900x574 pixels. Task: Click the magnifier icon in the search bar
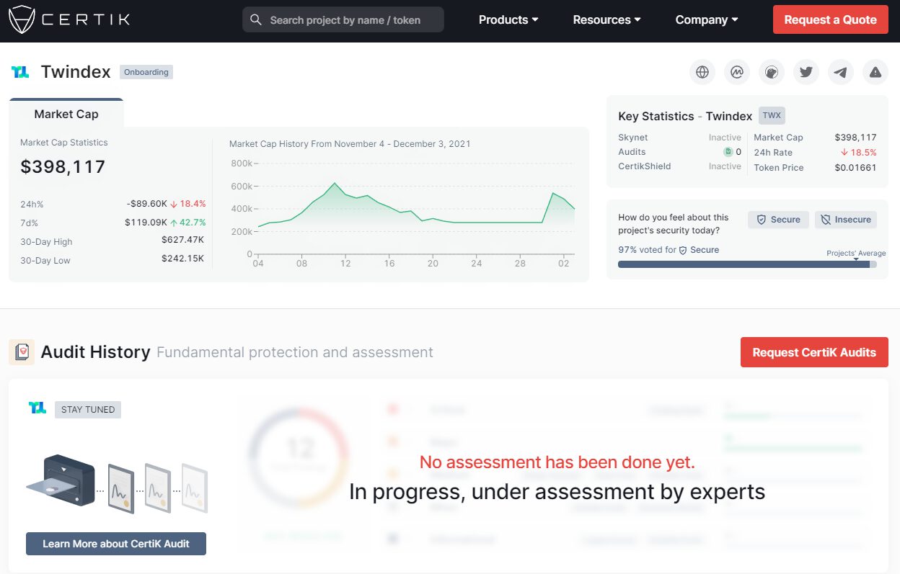tap(255, 20)
